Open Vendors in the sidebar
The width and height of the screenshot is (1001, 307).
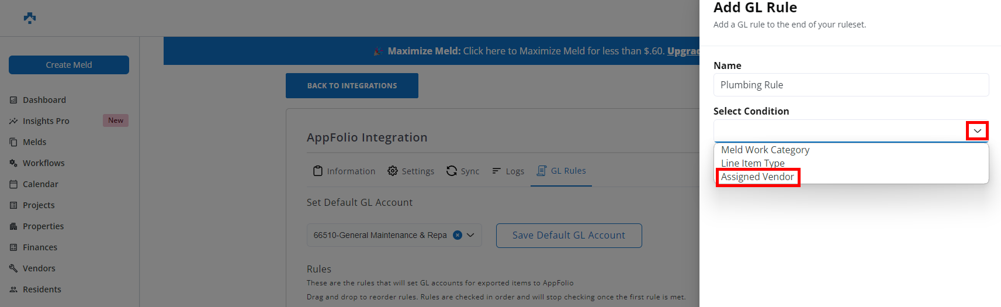point(39,268)
